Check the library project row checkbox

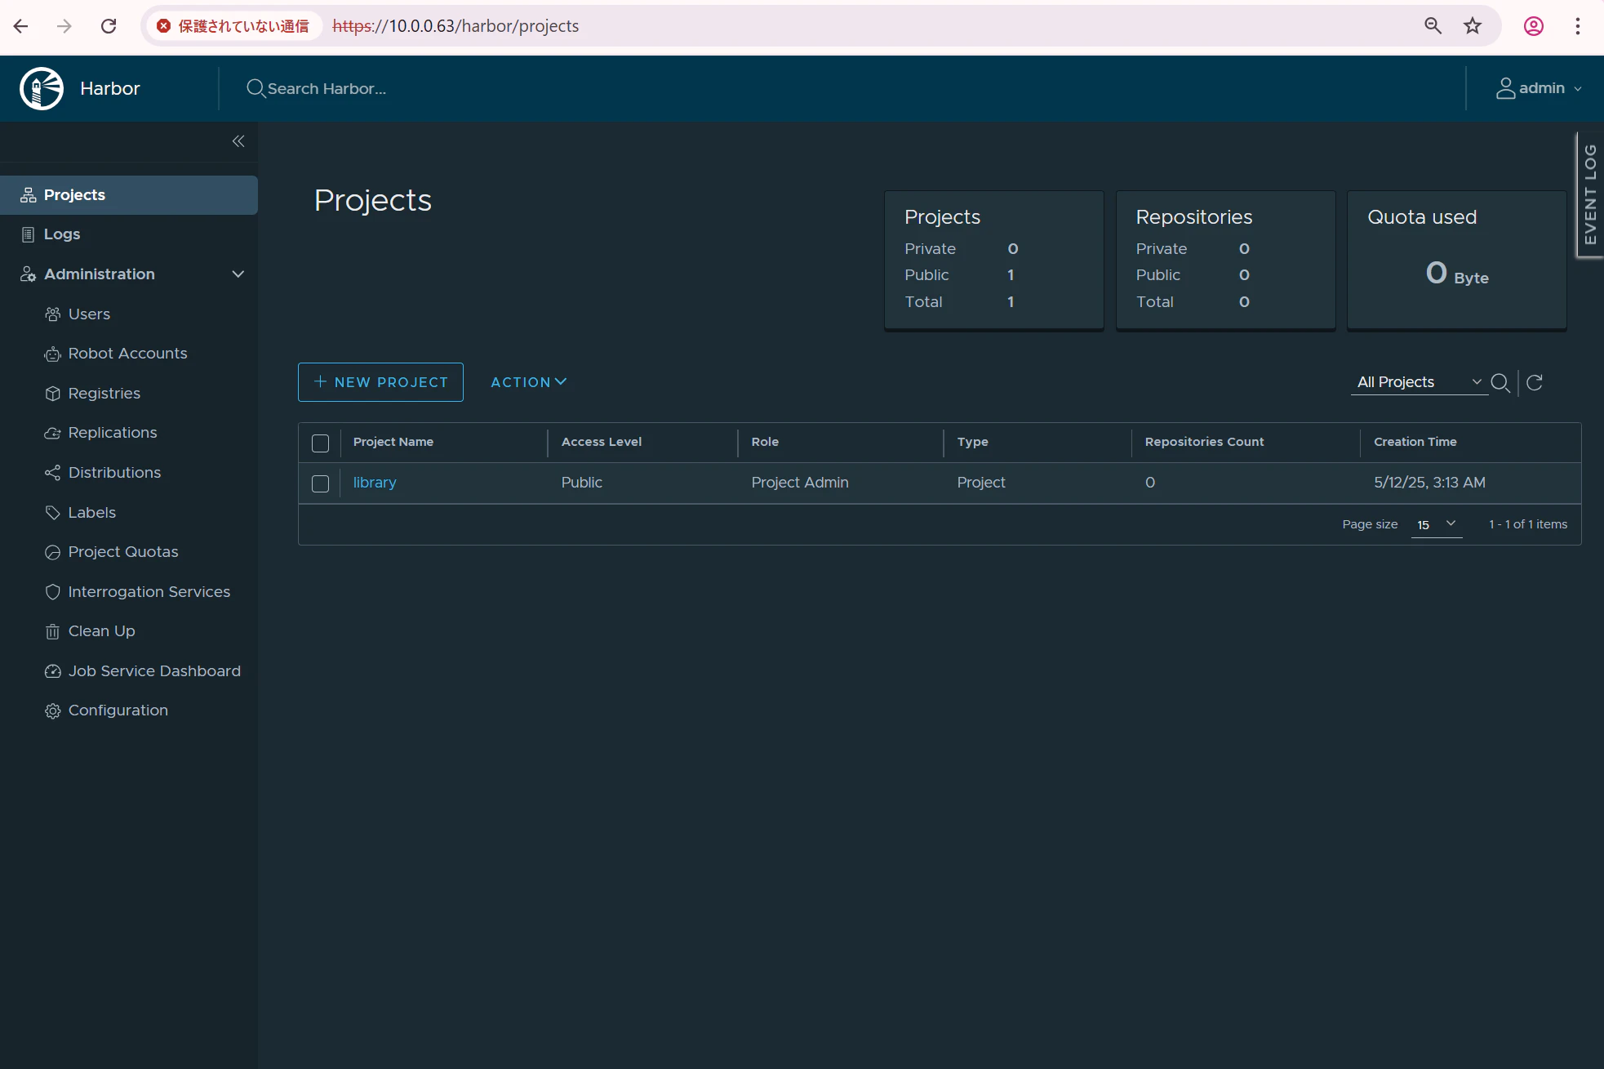[x=320, y=483]
